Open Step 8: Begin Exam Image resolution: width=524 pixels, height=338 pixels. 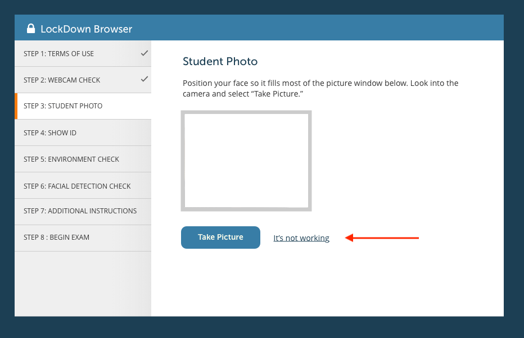pyautogui.click(x=56, y=237)
